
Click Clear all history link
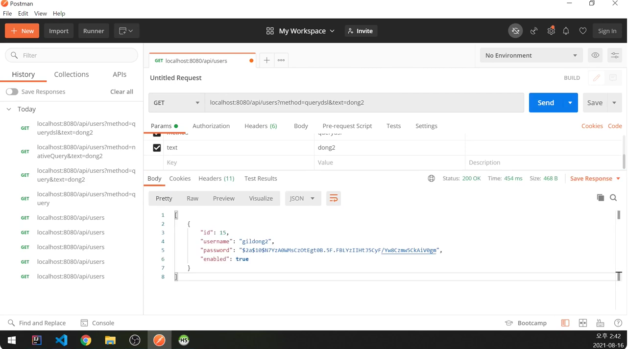(x=121, y=92)
